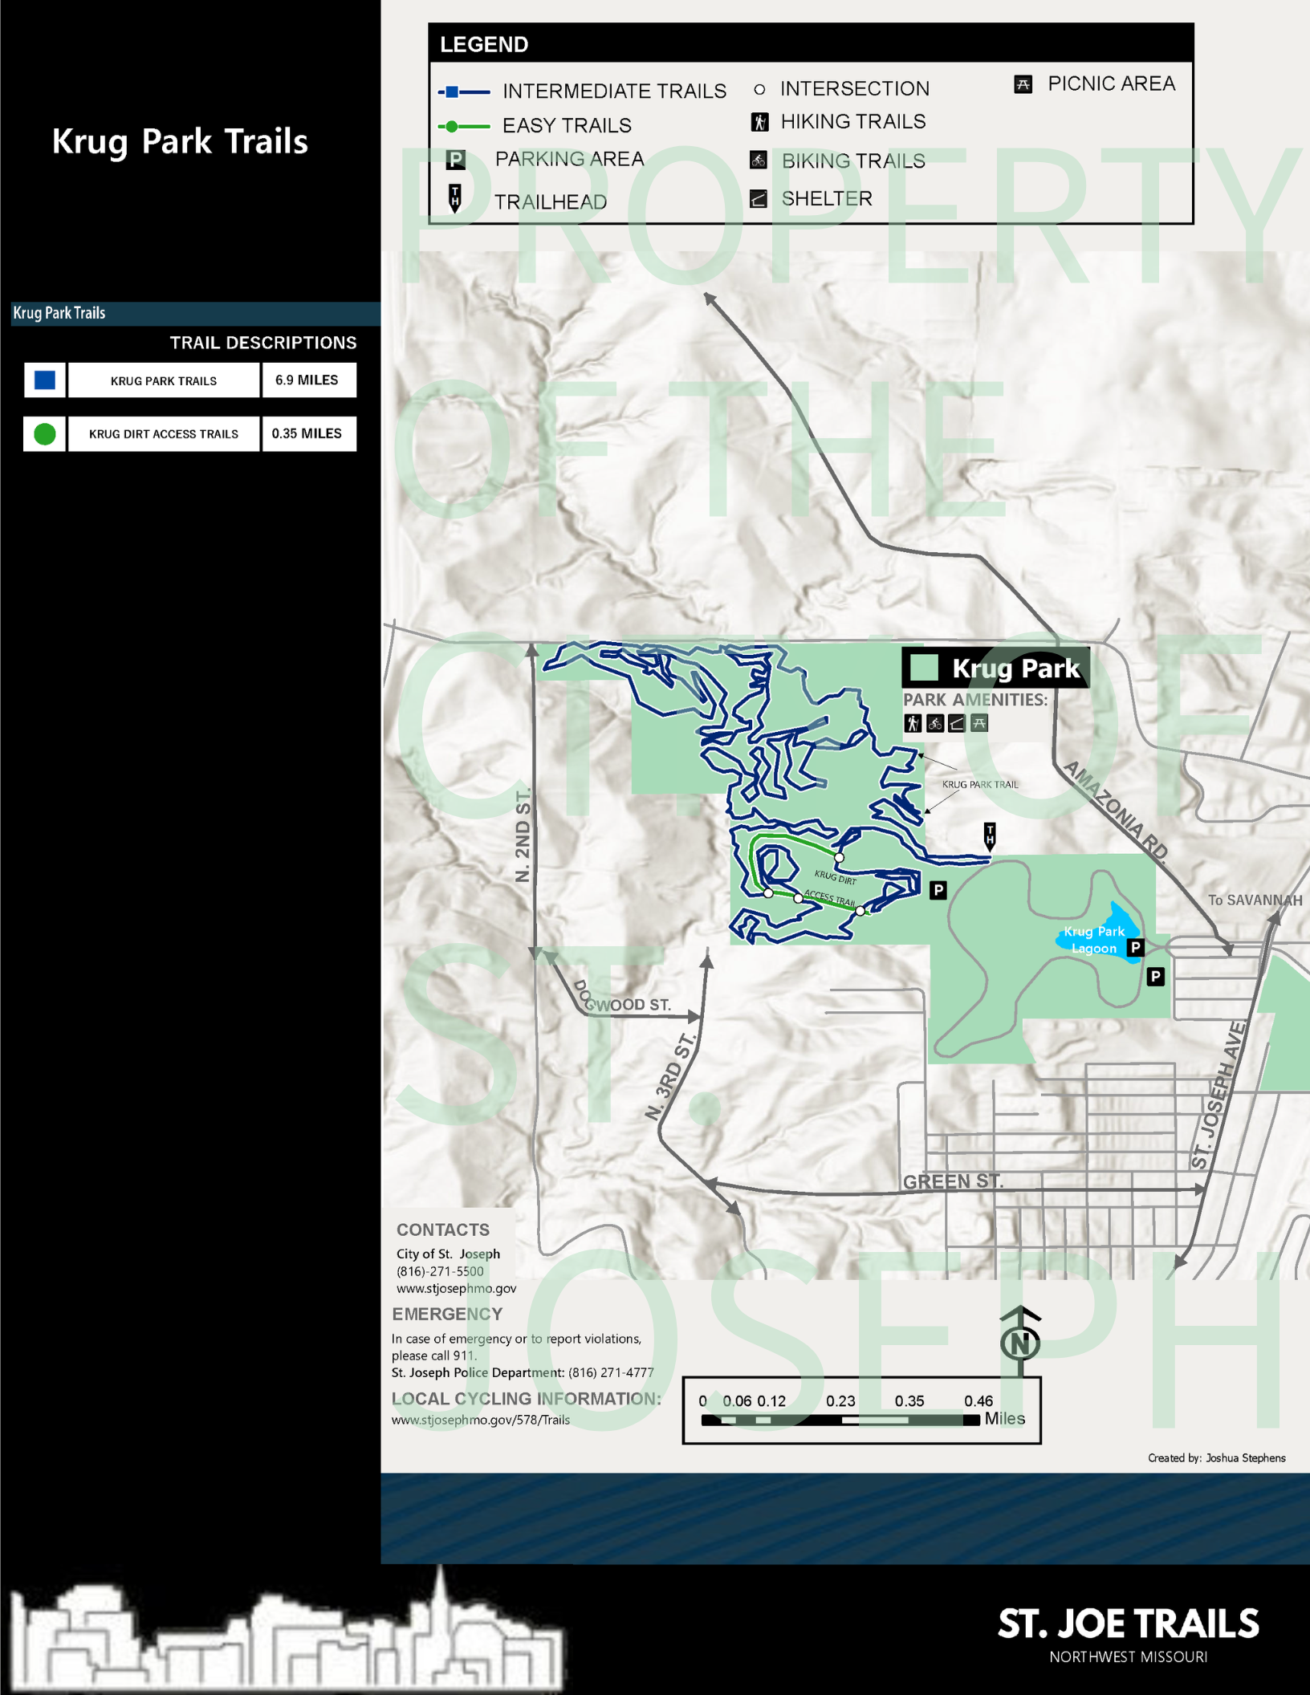Open the www.stjosephmo.gov link under Contacts
The image size is (1310, 1695).
tap(456, 1288)
